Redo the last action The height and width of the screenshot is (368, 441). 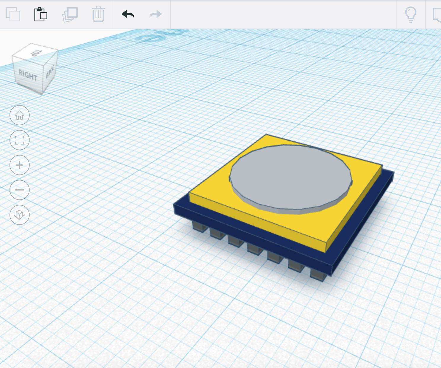(155, 14)
